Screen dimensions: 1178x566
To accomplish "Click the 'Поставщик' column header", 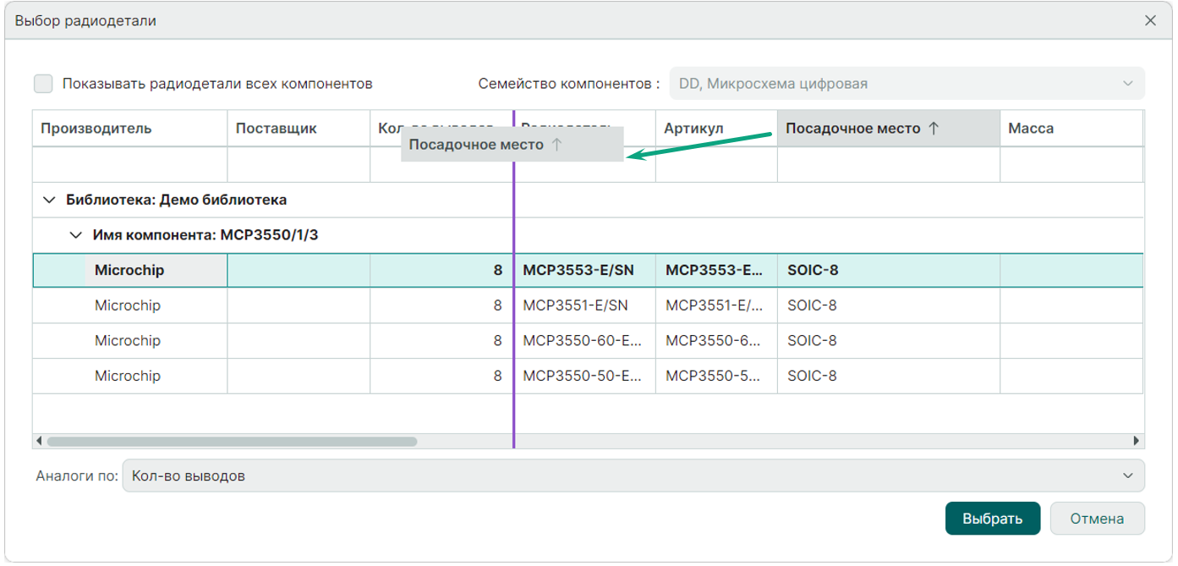I will (x=277, y=129).
